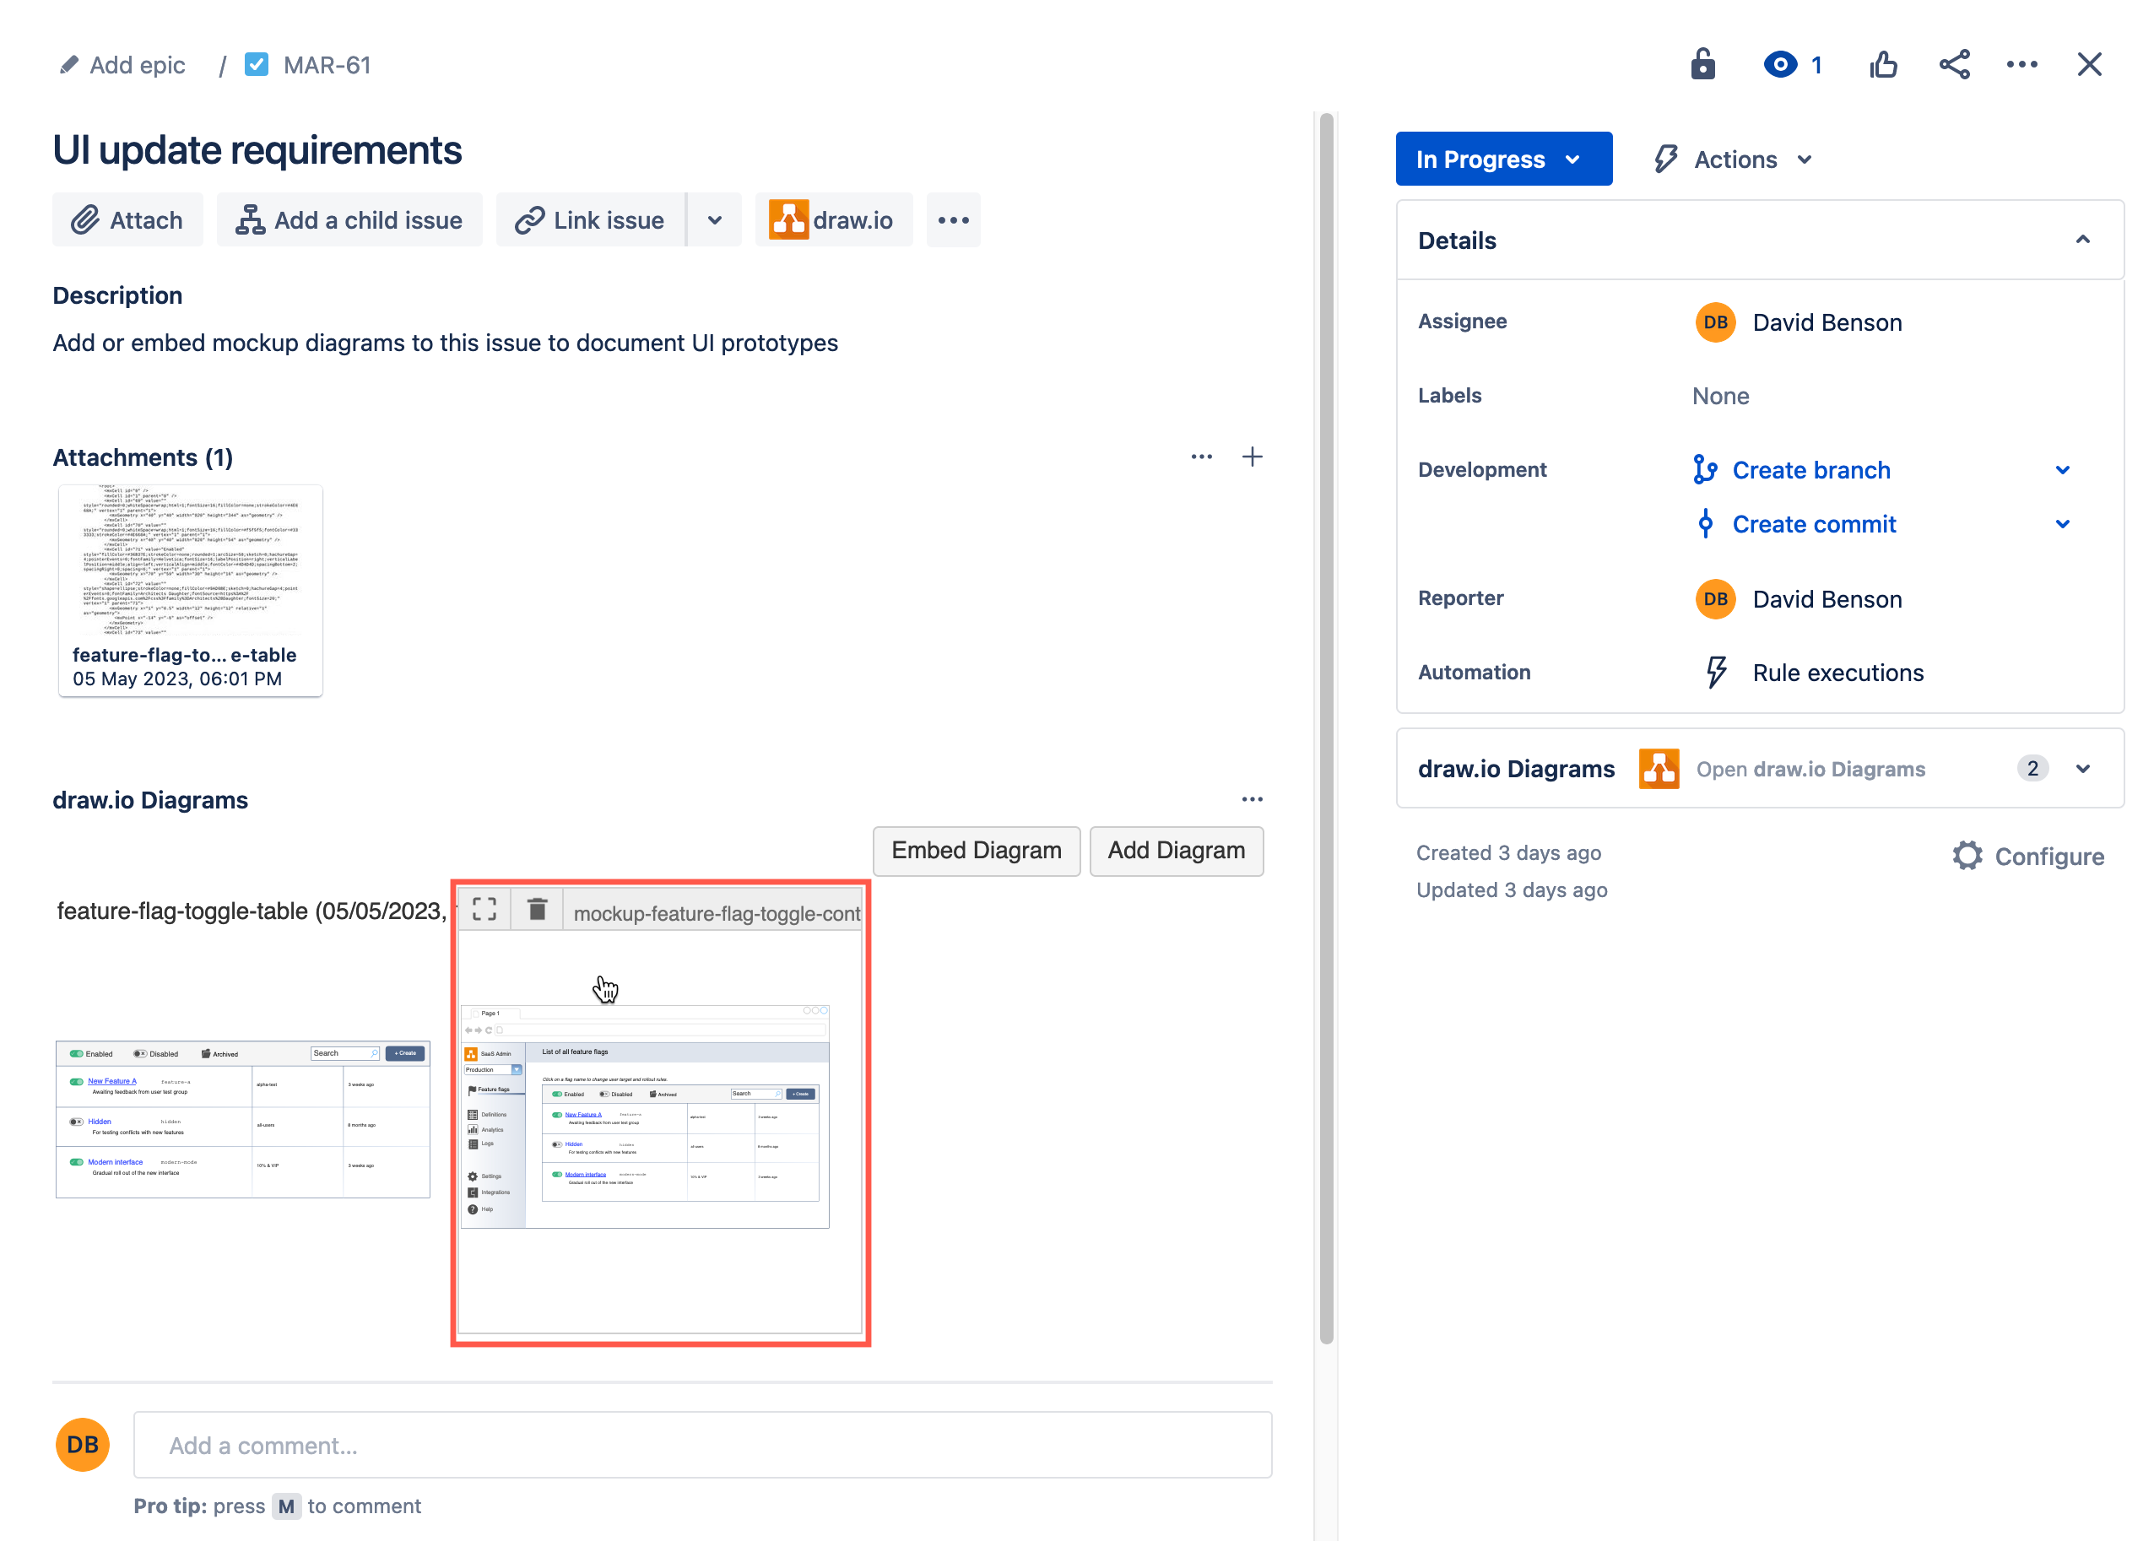Open draw.io Diagrams link in details panel
Image resolution: width=2154 pixels, height=1541 pixels.
point(1810,769)
